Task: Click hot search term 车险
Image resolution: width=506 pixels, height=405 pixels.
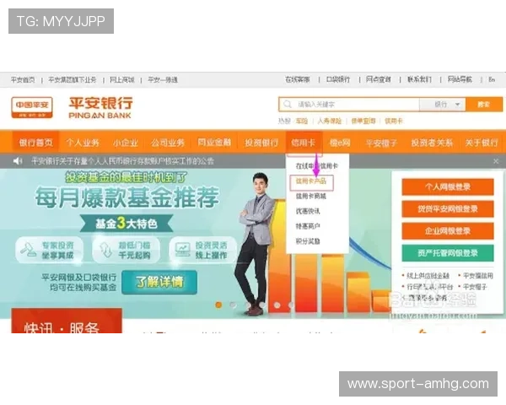Action: click(302, 121)
